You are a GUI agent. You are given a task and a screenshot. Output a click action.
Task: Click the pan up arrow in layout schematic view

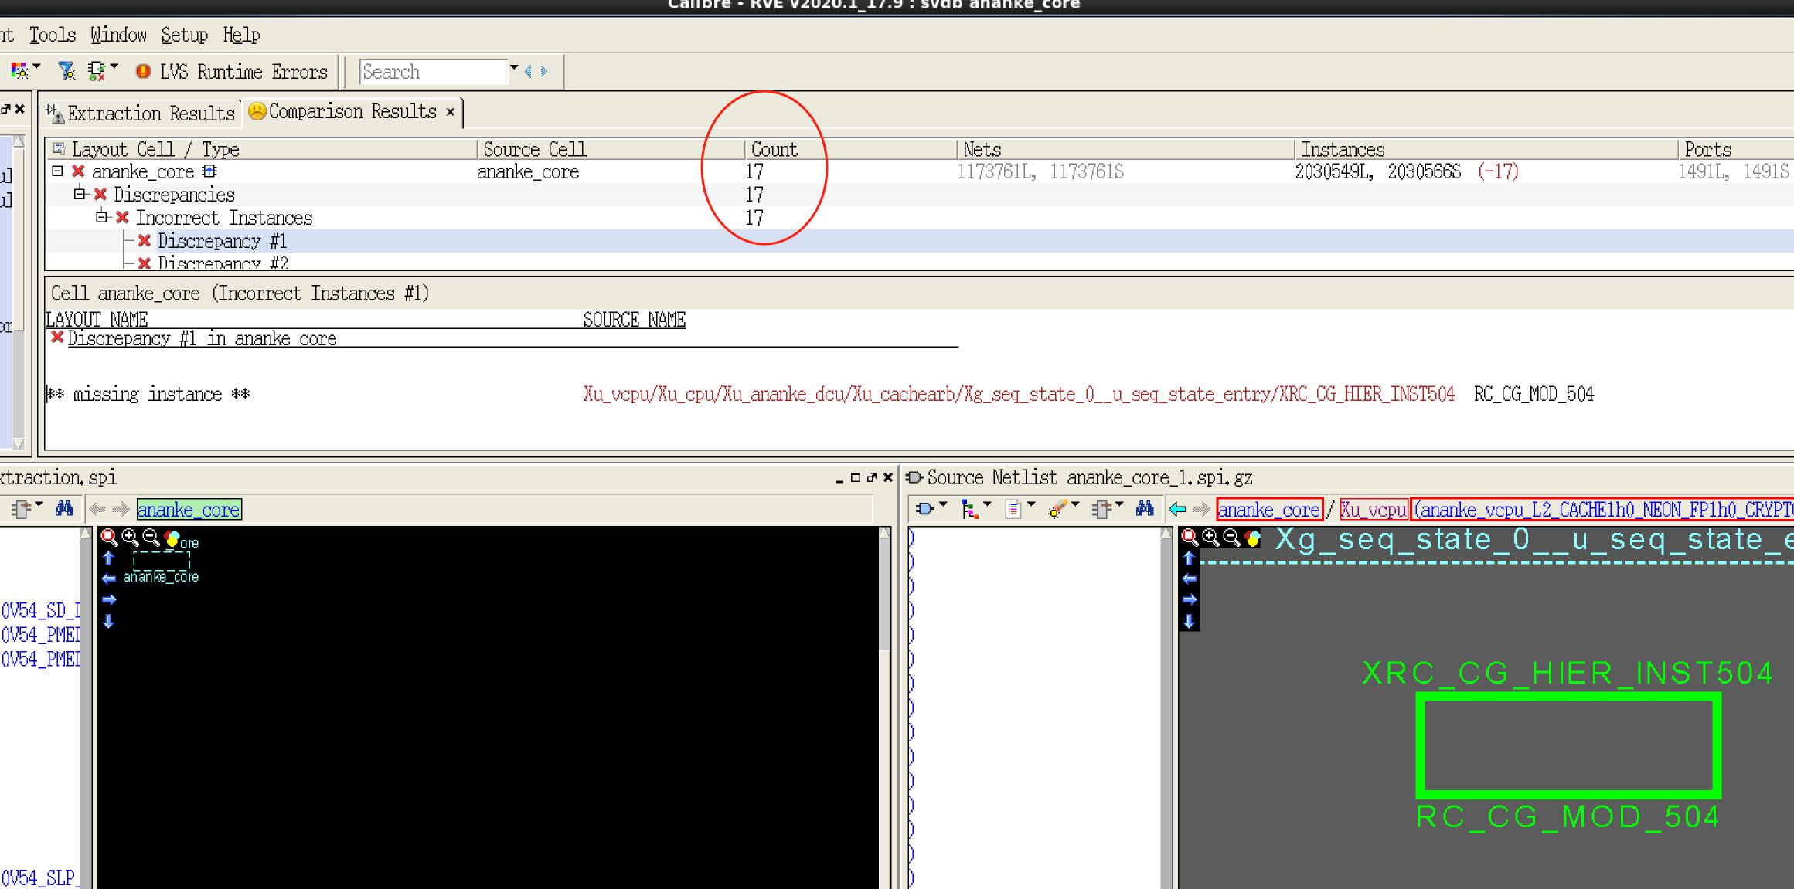[x=109, y=558]
